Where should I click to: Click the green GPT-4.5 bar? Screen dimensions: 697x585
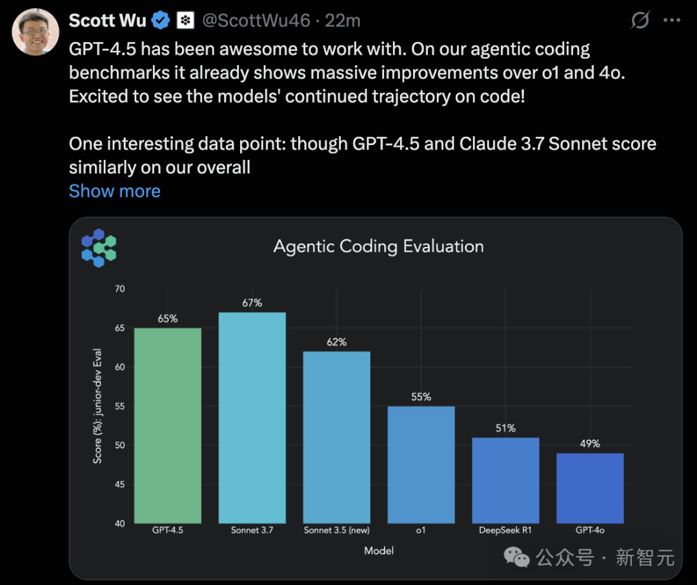(x=168, y=426)
